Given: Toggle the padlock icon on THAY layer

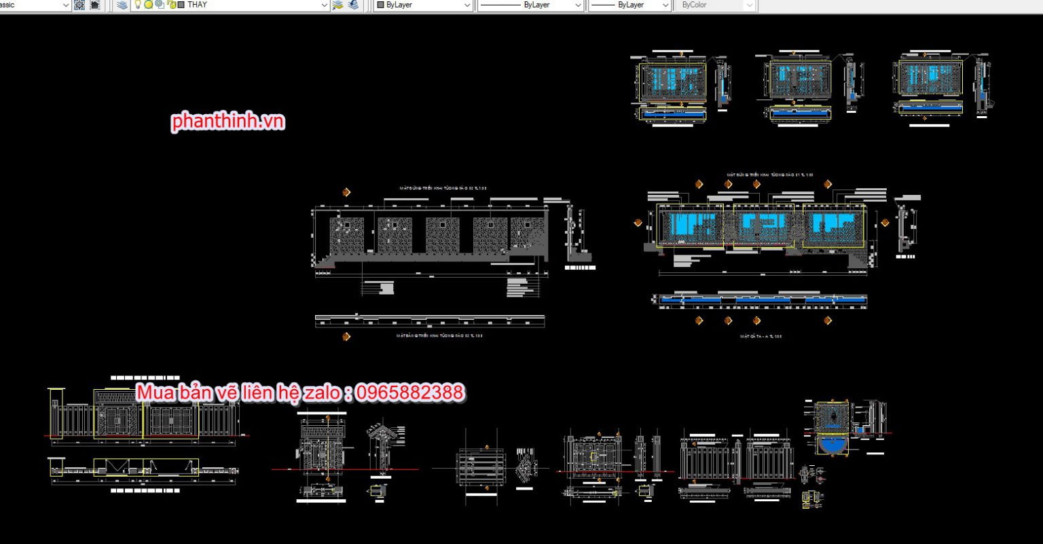Looking at the screenshot, I should coord(171,5).
